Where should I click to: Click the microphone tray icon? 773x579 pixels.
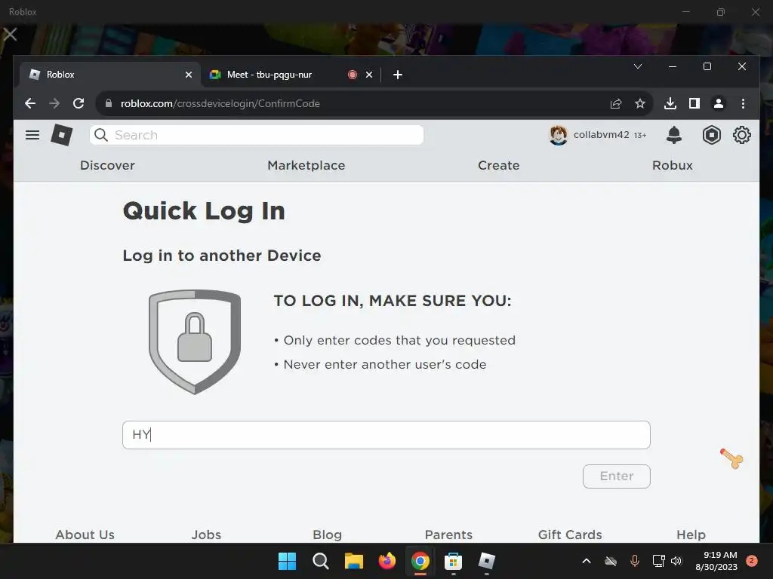tap(634, 561)
